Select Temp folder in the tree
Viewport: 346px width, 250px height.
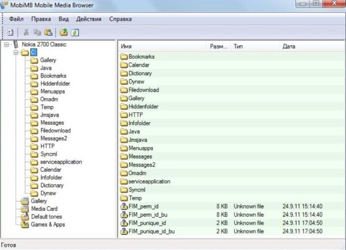[x=47, y=107]
